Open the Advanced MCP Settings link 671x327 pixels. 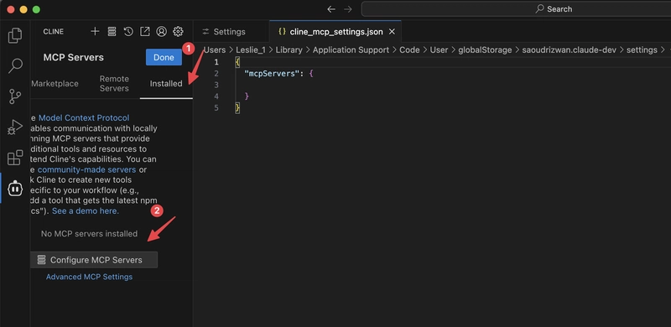[89, 277]
